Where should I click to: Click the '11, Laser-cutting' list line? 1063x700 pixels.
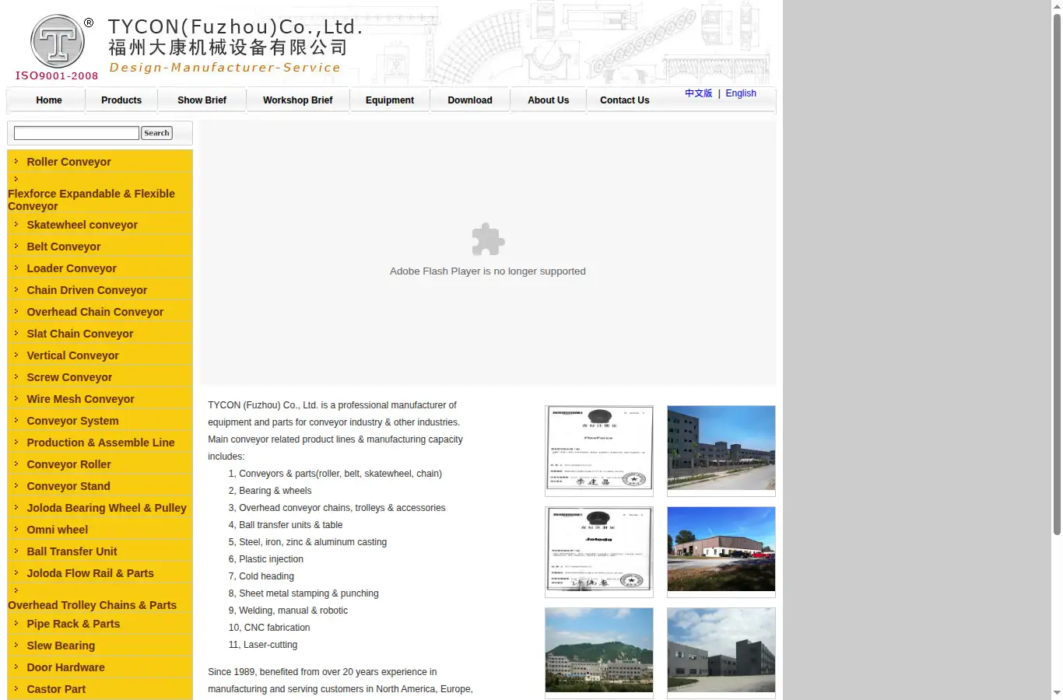pos(263,645)
